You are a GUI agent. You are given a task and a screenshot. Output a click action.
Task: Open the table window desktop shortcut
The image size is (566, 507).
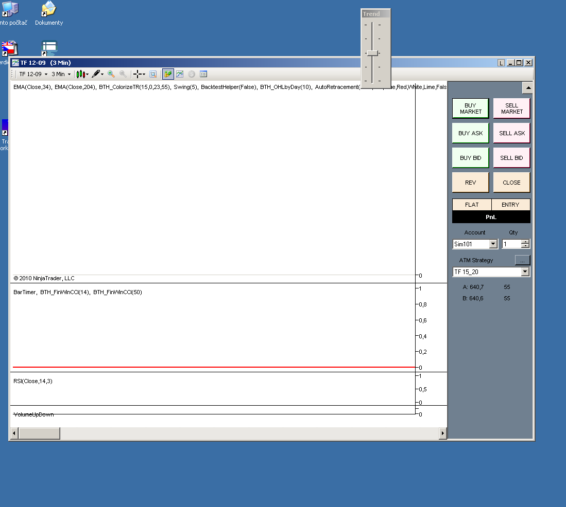(x=49, y=48)
